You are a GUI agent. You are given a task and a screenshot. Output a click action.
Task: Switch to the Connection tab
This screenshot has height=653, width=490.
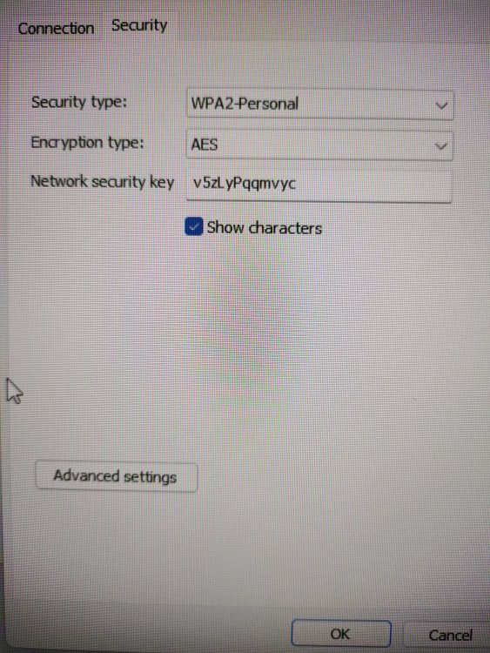pos(56,29)
